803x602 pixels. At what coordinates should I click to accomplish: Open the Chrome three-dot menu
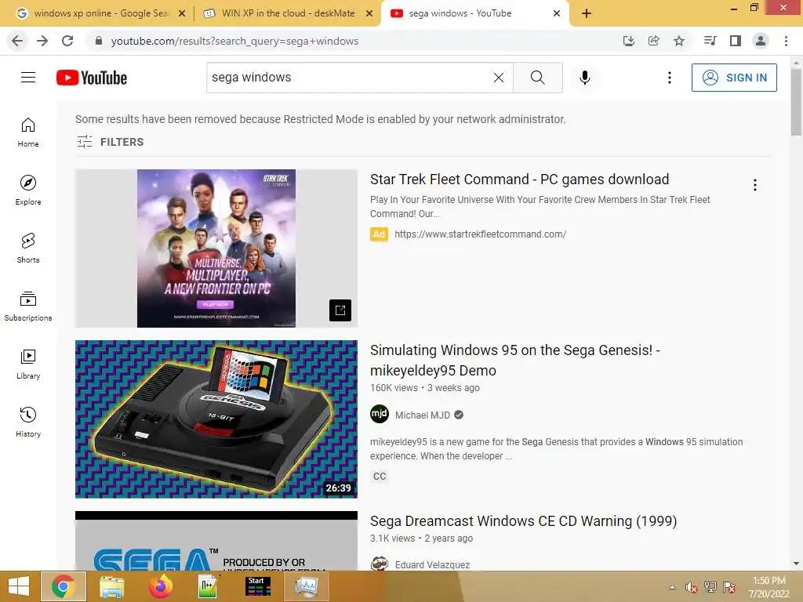786,41
